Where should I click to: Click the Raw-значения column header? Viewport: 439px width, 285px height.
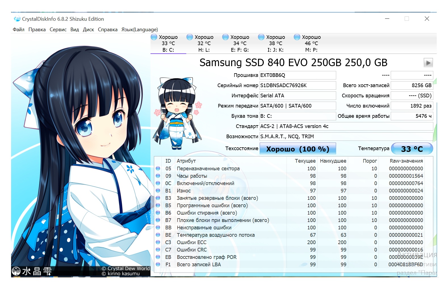(406, 161)
